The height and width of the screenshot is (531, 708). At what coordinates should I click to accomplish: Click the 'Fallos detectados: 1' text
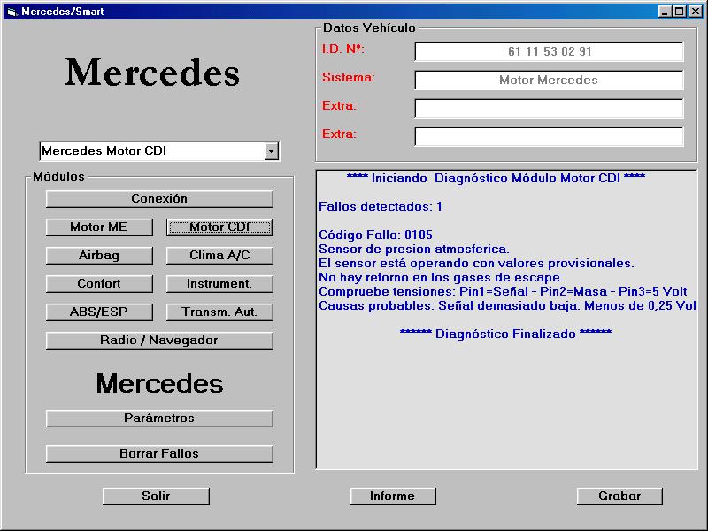(381, 207)
